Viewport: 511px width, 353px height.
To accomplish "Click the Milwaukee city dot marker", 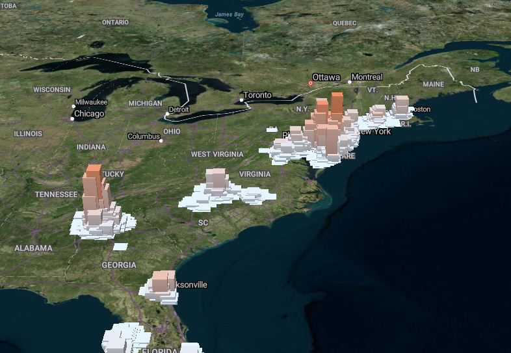I will pos(73,105).
